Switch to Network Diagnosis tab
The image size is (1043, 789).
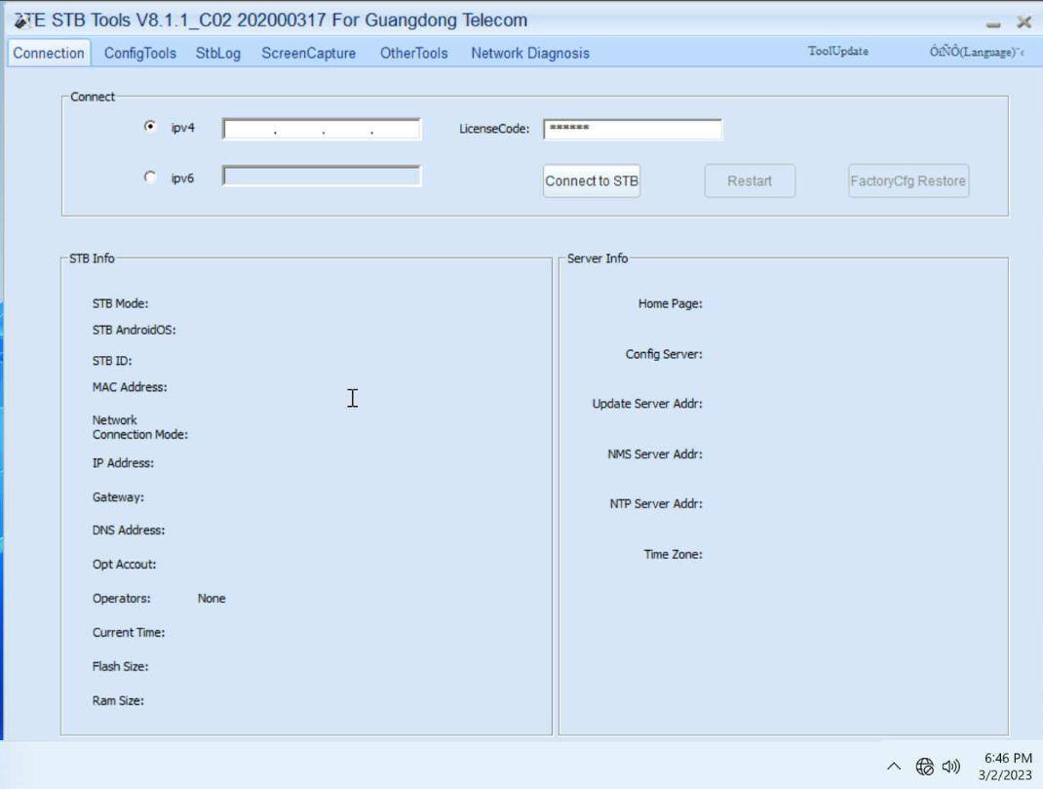pos(530,54)
